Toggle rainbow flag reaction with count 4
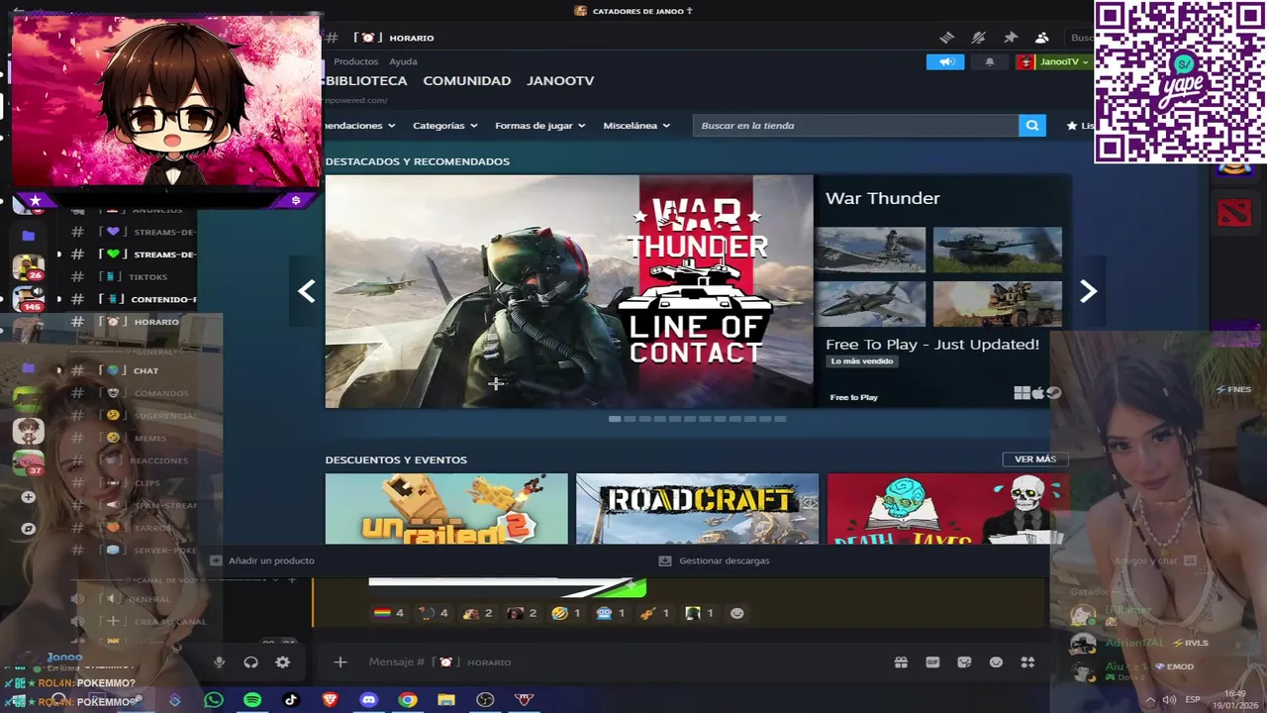This screenshot has width=1267, height=713. point(388,613)
